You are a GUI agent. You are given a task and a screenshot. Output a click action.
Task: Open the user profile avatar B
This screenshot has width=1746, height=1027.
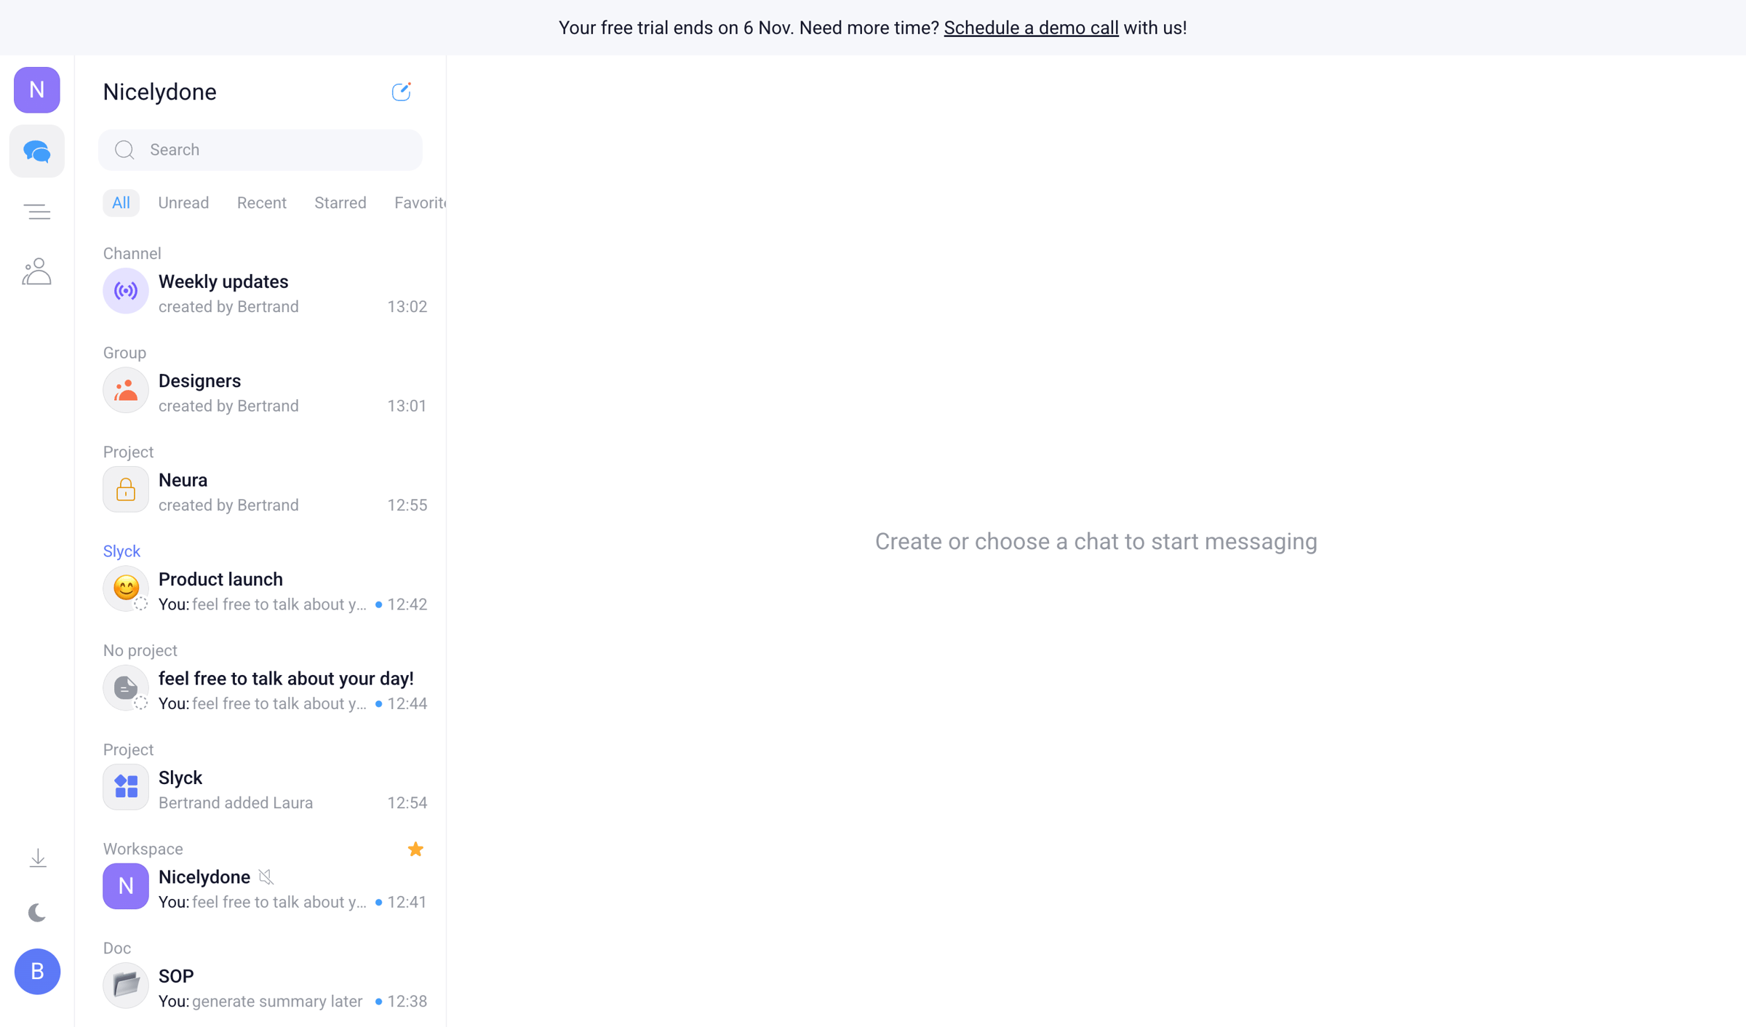tap(37, 972)
